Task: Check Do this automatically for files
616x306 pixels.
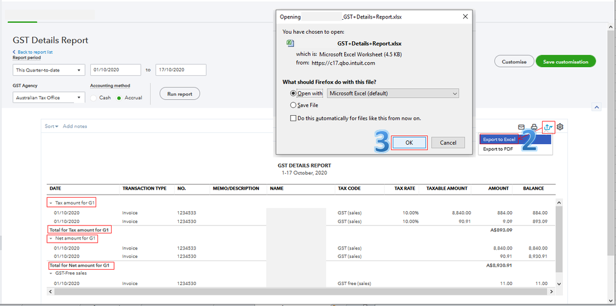Action: (x=293, y=118)
